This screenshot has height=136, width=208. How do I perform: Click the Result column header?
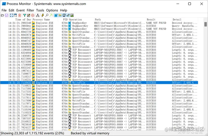151,20
